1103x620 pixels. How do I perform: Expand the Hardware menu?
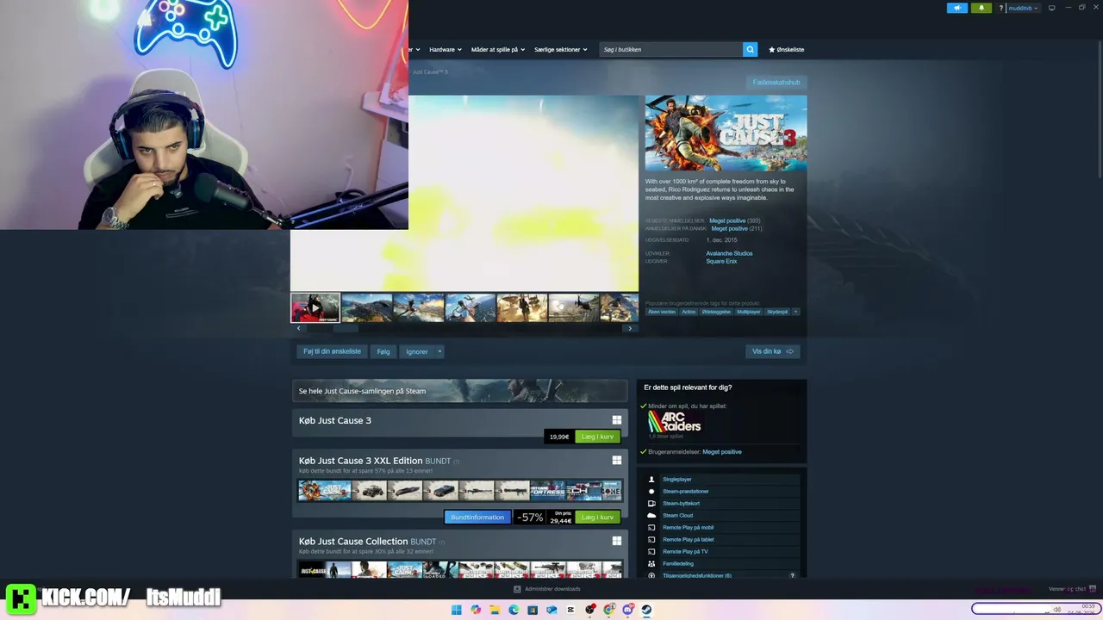pos(446,49)
